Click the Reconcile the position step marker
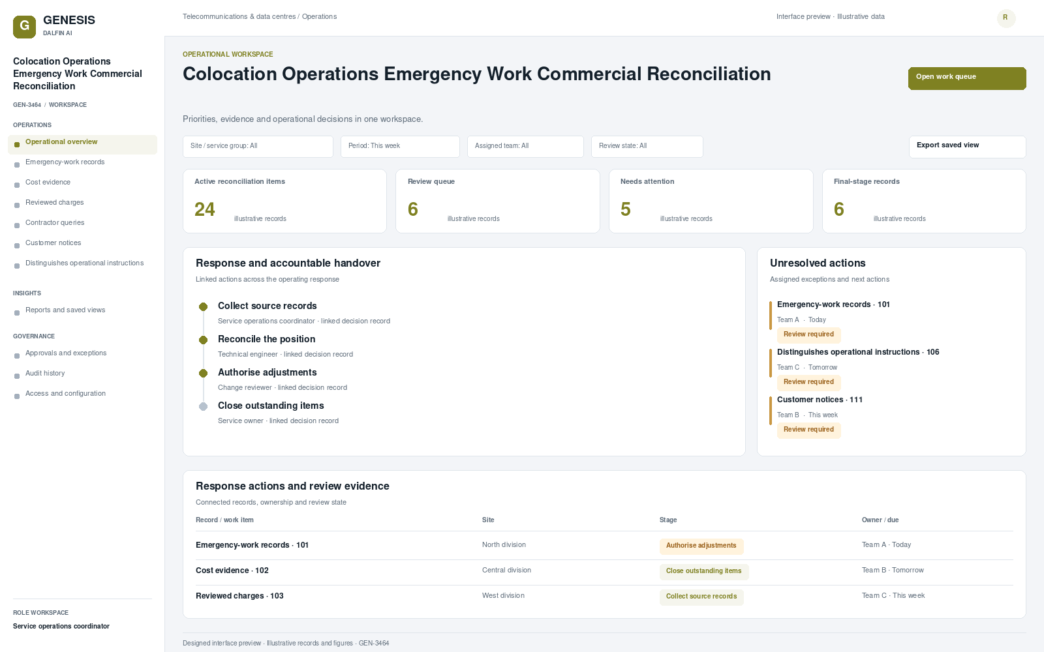Screen dimensions: 1044x652 (x=203, y=340)
